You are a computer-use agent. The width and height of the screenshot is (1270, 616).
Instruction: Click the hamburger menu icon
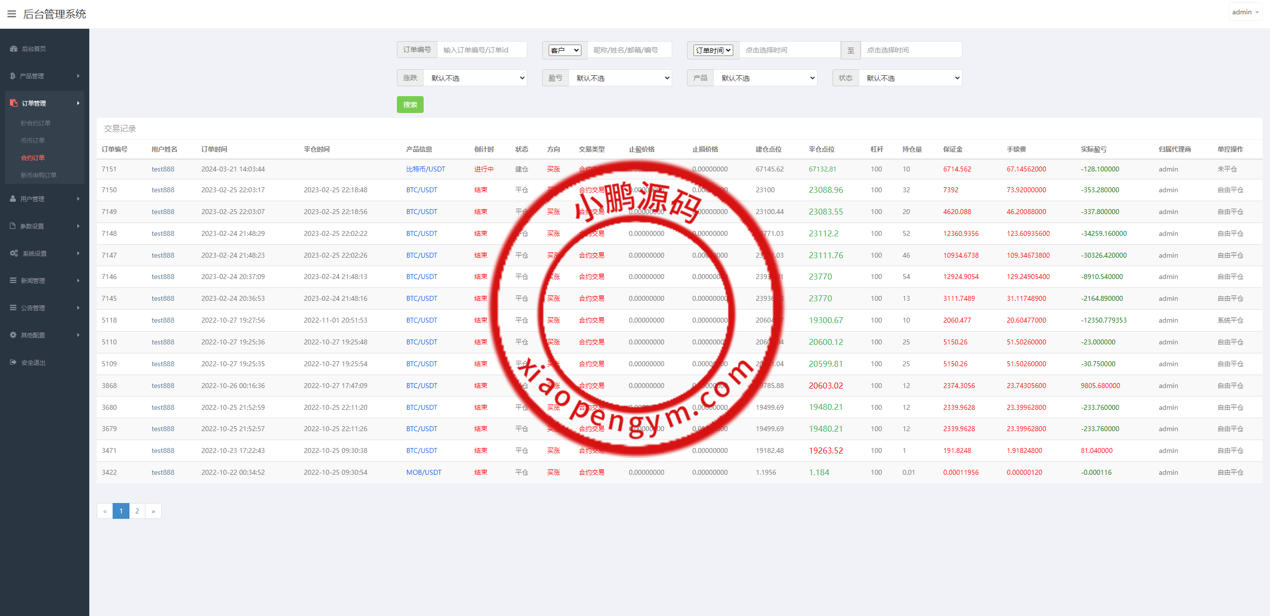(11, 14)
